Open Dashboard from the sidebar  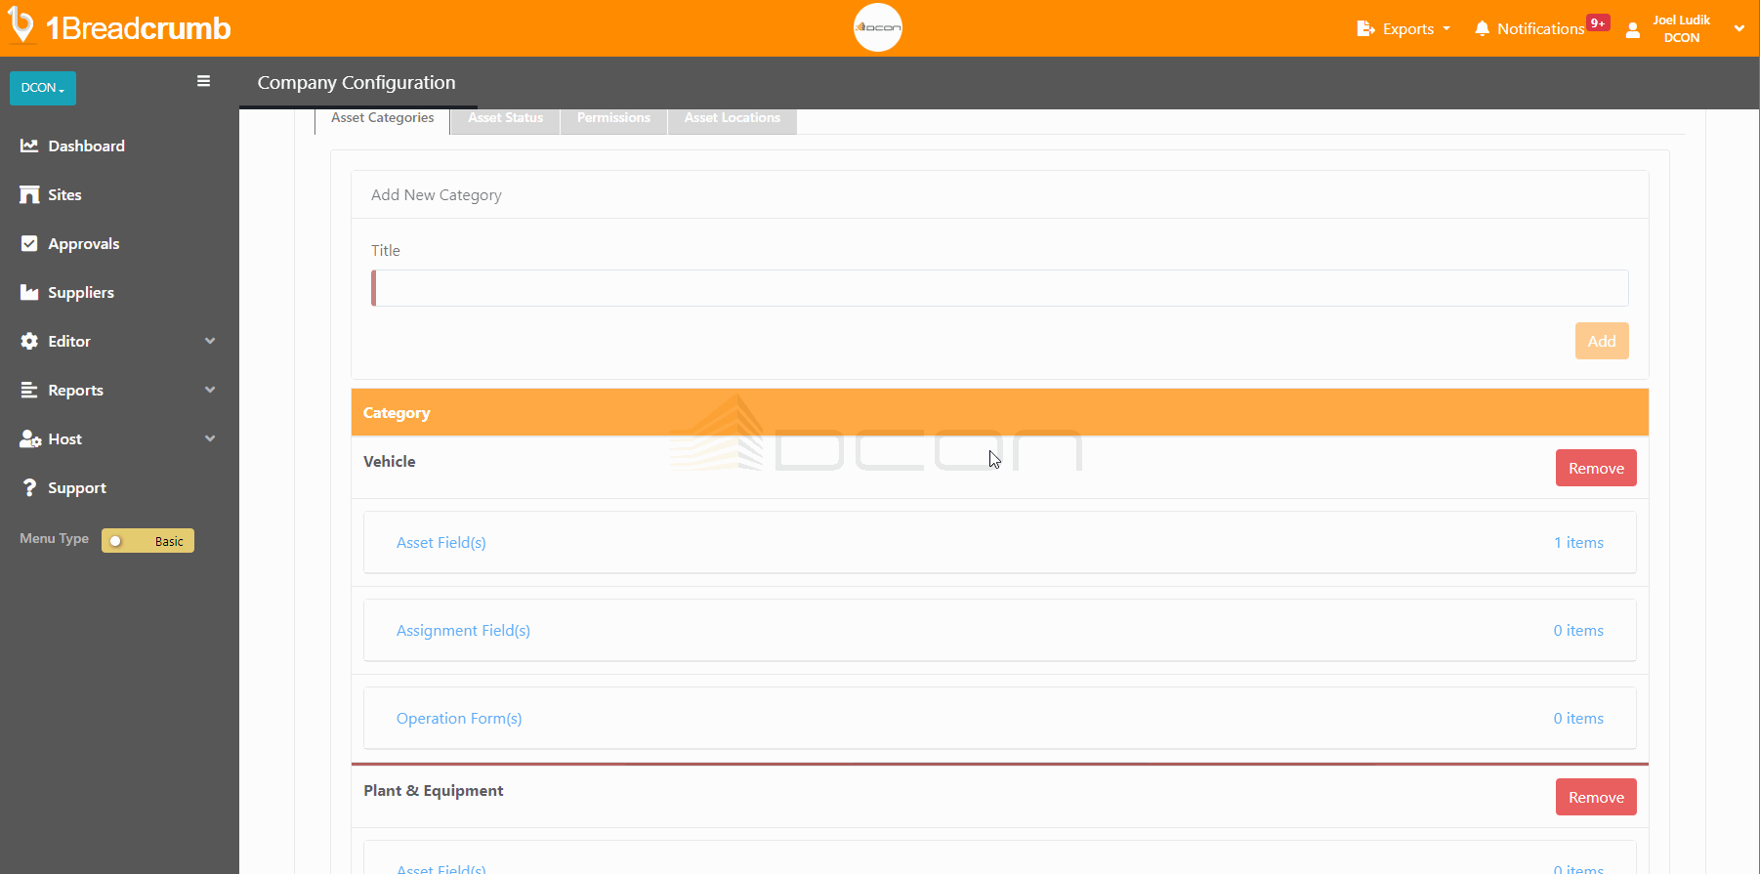tap(86, 146)
